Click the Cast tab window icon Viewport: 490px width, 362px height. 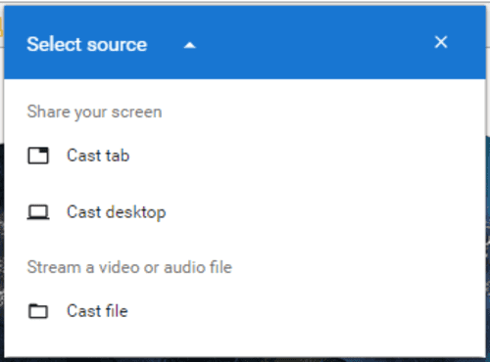pos(38,156)
